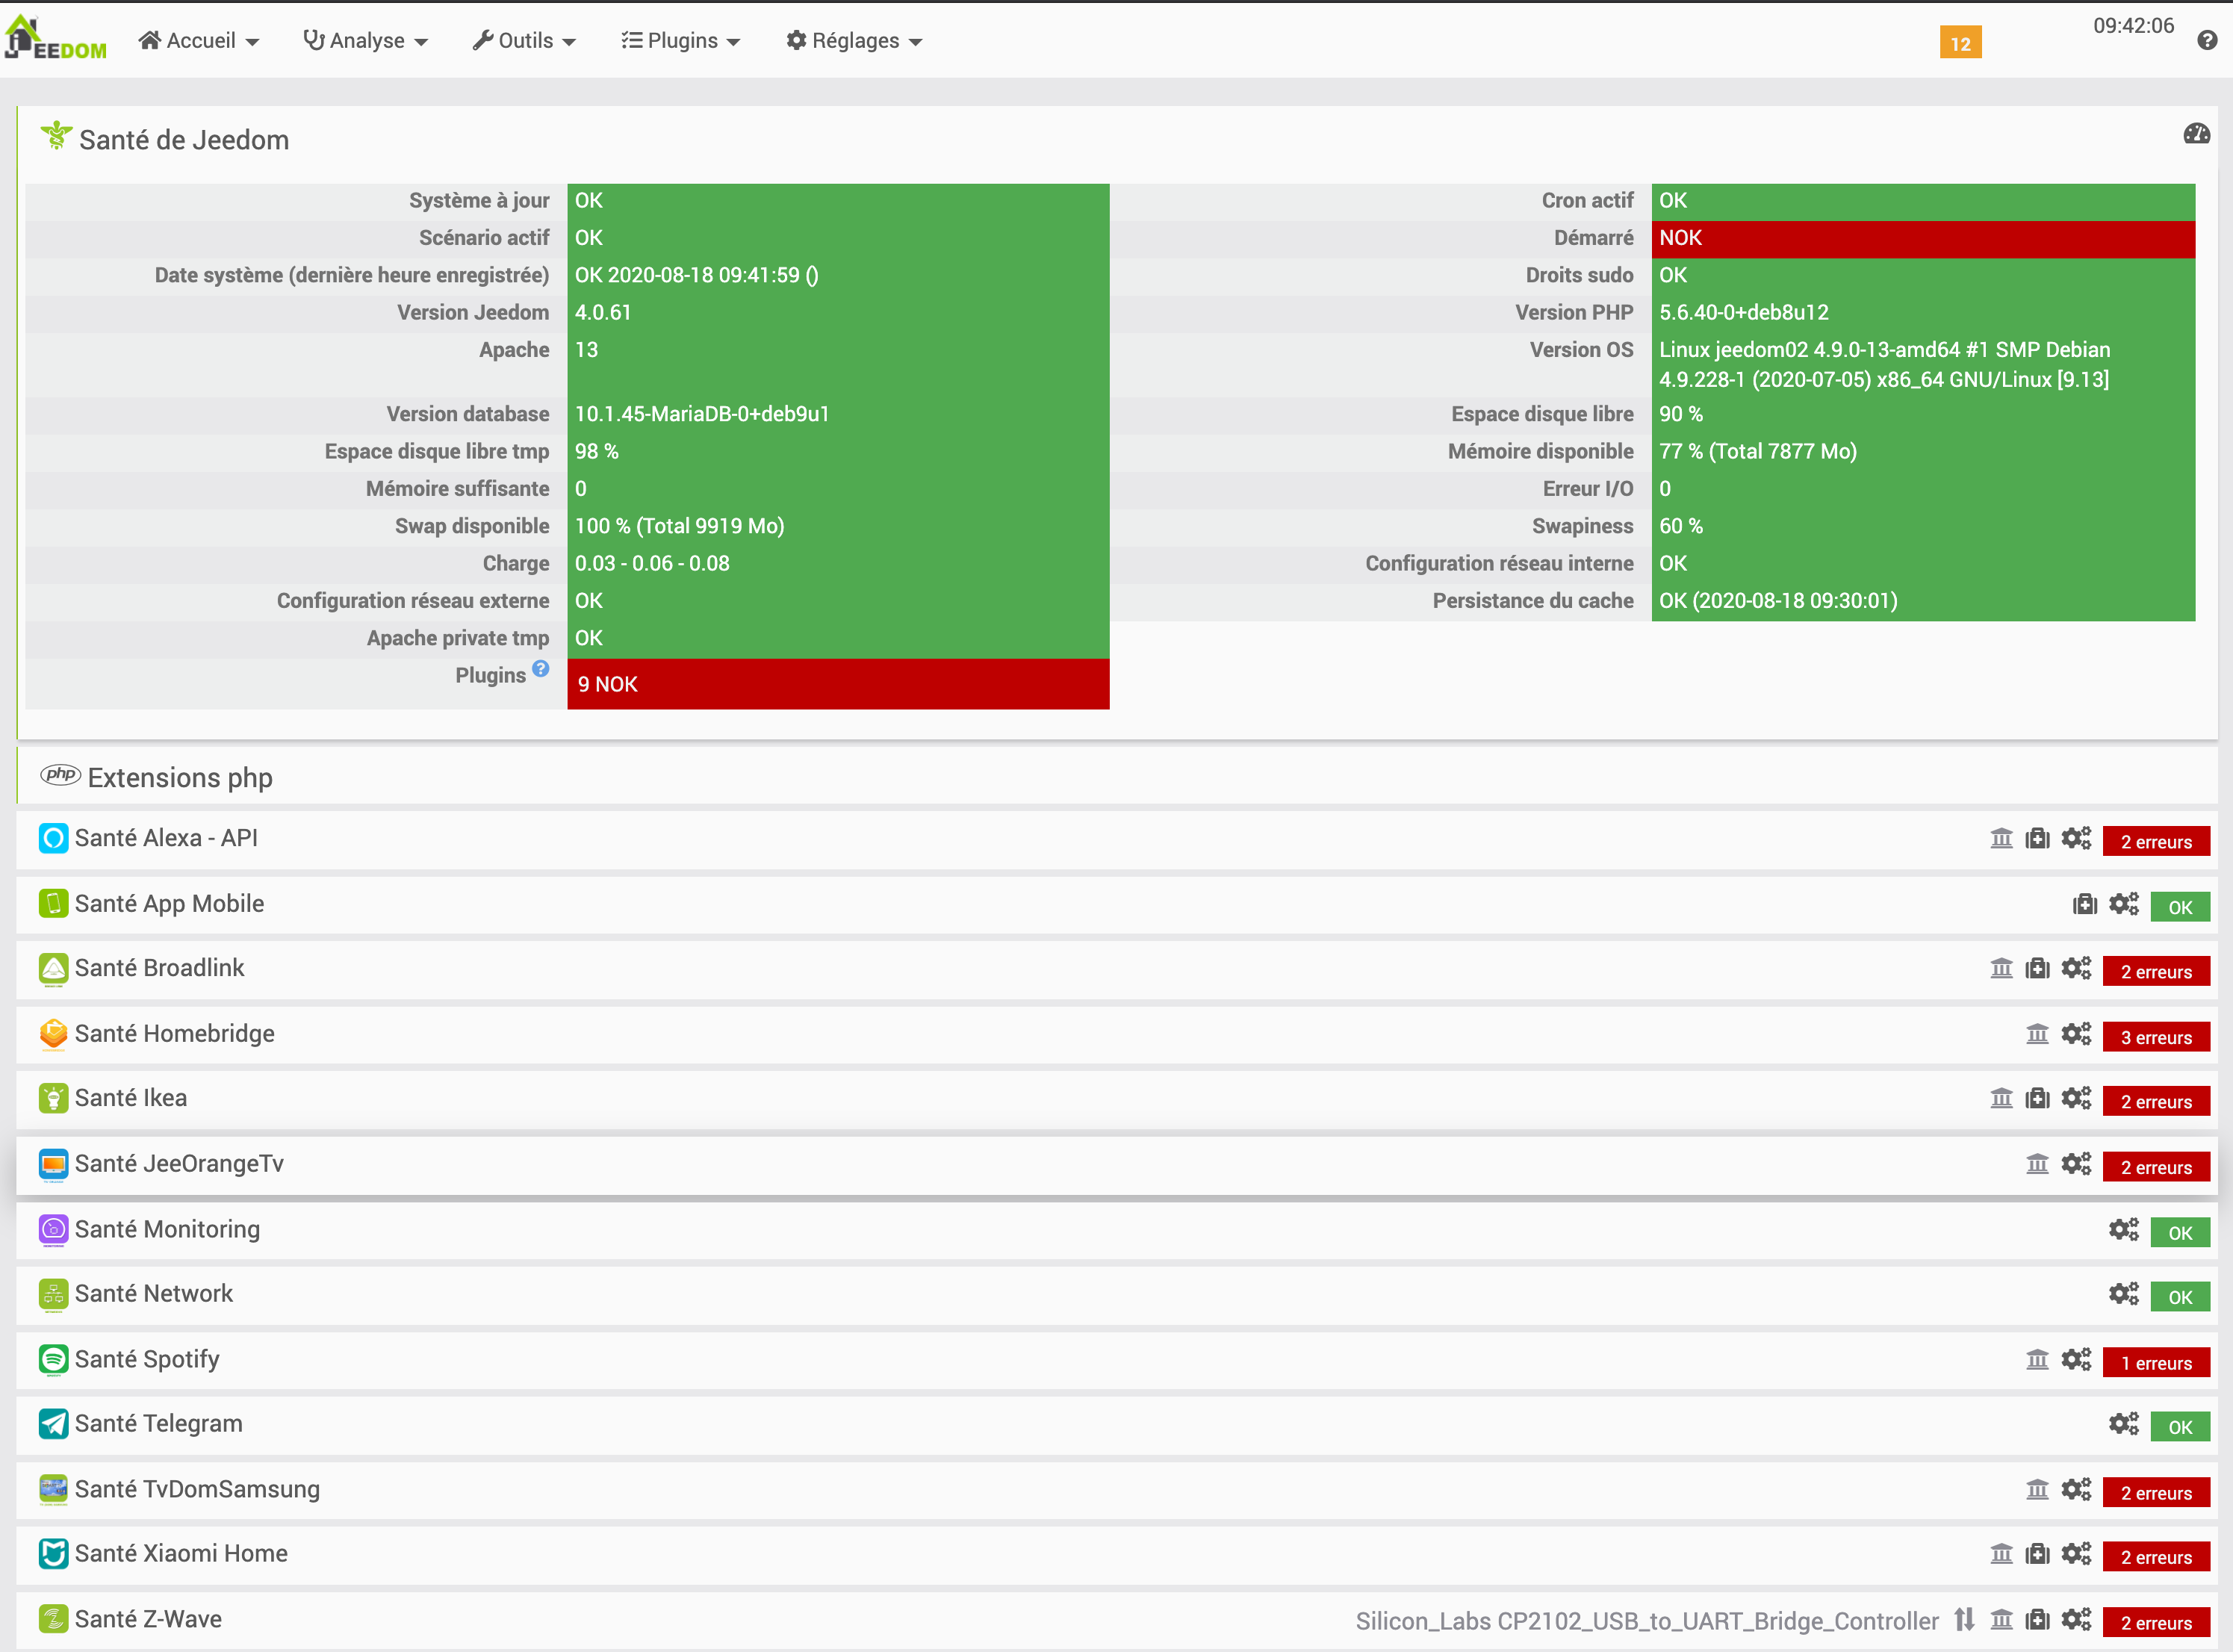
Task: Click the Plugins help tooltip icon
Action: pyautogui.click(x=540, y=669)
